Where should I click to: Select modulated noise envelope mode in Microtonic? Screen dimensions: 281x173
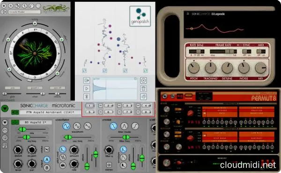tap(123, 166)
